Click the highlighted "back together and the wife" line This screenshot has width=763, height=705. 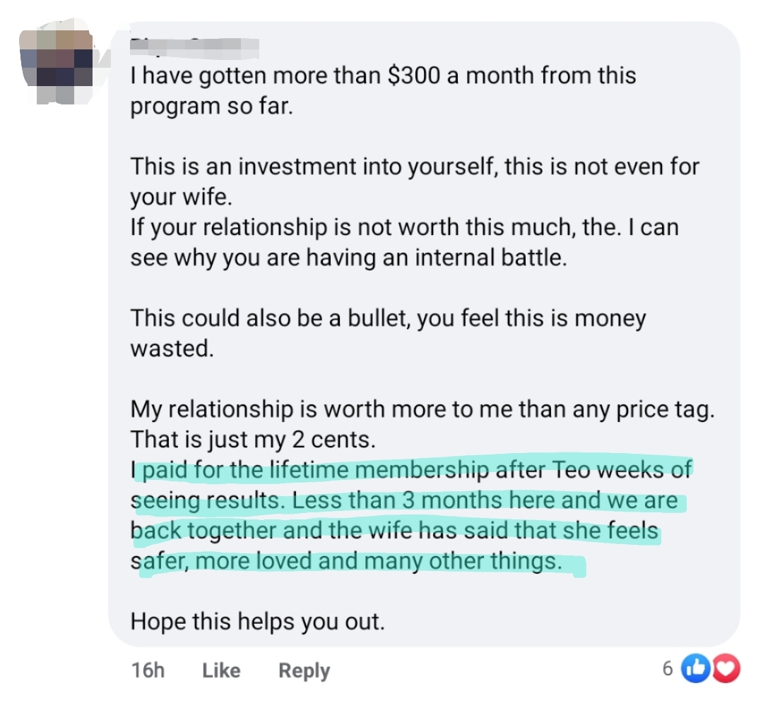click(395, 531)
